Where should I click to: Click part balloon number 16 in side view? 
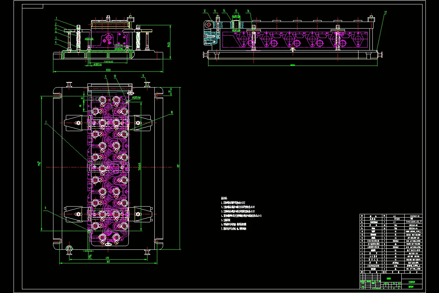tap(248, 11)
